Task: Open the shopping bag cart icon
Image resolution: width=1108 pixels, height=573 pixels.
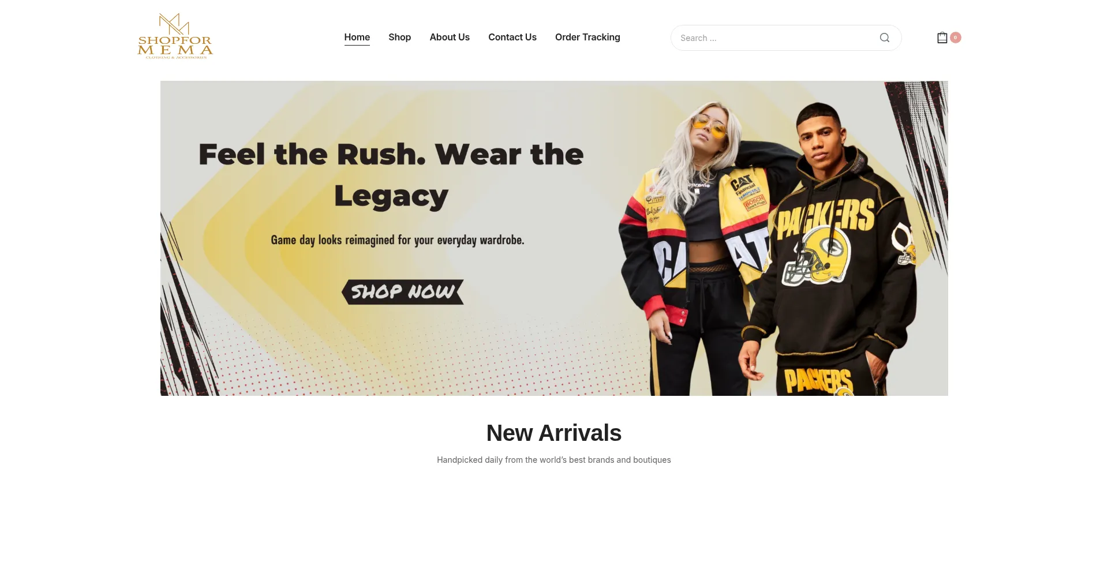Action: 942,38
